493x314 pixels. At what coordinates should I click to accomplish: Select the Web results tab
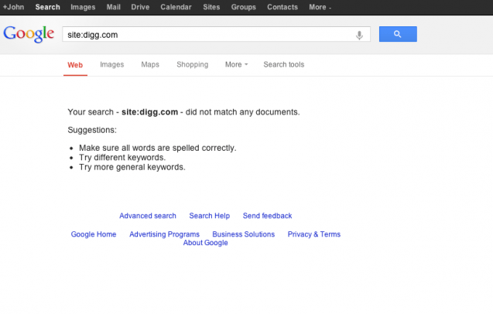[x=75, y=65]
